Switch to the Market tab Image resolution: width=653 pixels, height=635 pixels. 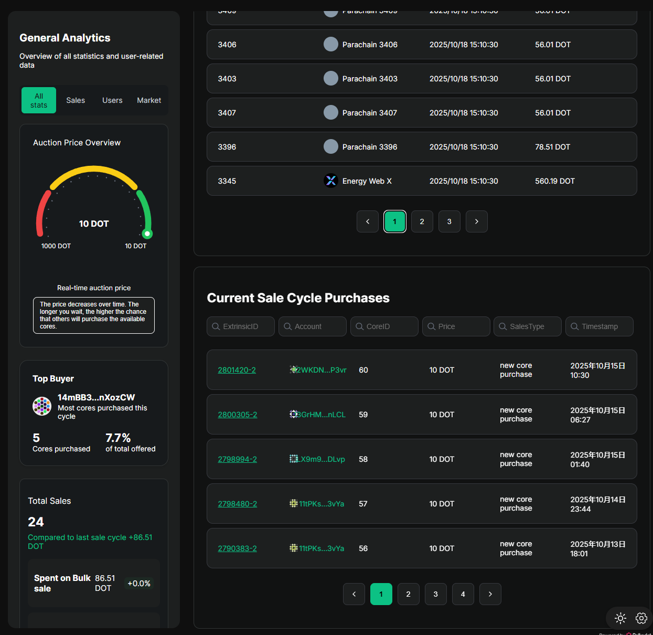coord(149,100)
